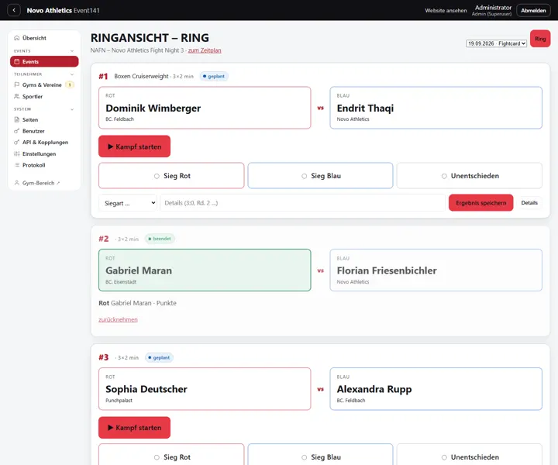Image resolution: width=558 pixels, height=465 pixels.
Task: Open Protokoll in the sidebar
Action: 44,165
